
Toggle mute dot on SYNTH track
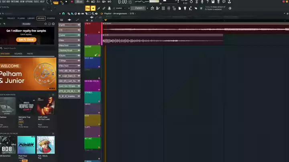coord(99,32)
